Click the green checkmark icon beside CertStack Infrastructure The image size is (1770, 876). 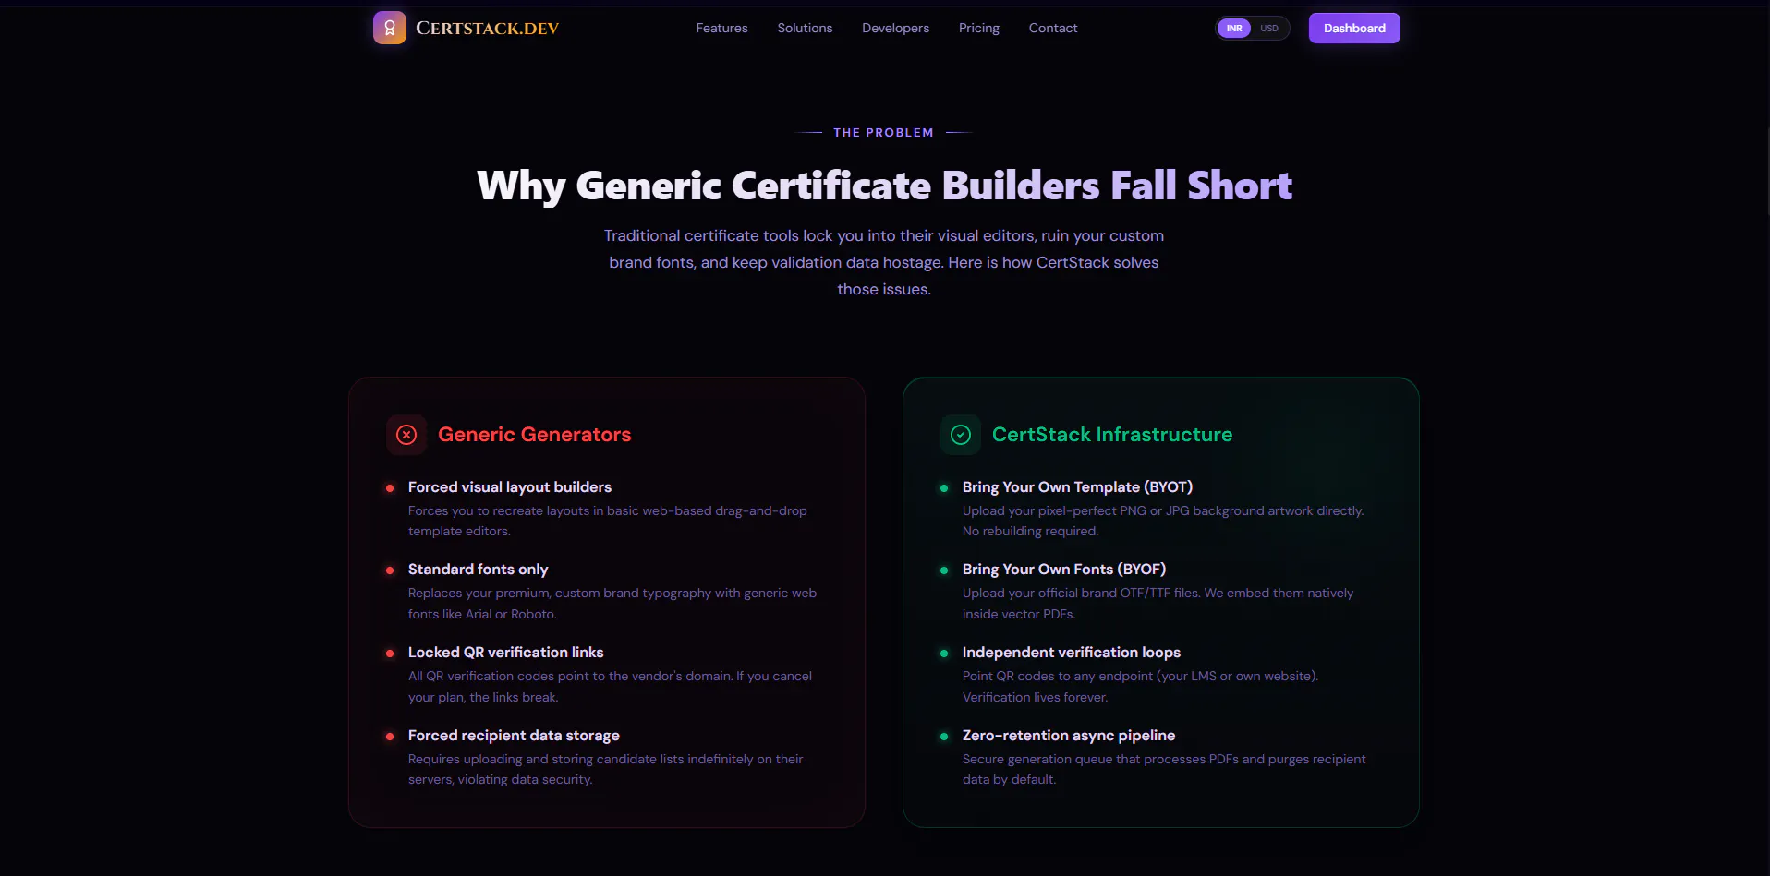tap(961, 435)
